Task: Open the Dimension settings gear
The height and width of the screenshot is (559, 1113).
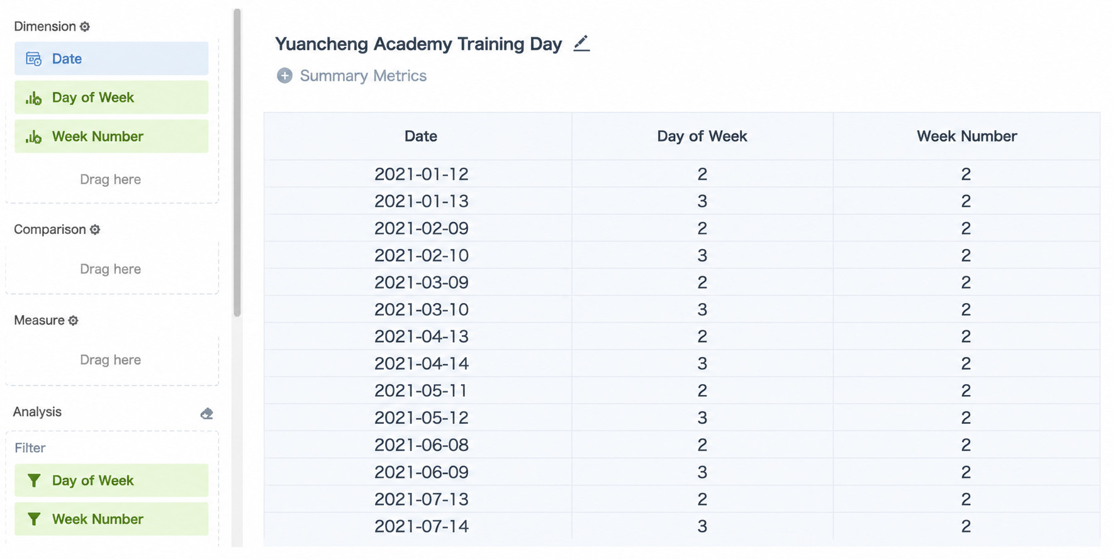Action: 85,26
